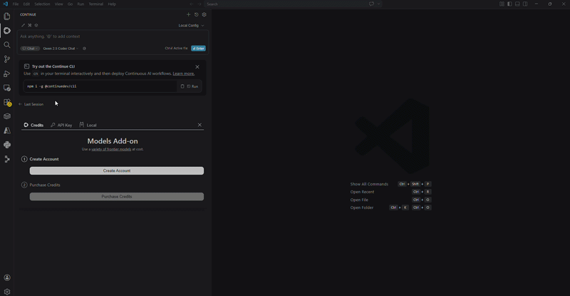Viewport: 570px width, 296px height.
Task: Go back to Last Session
Action: pyautogui.click(x=31, y=104)
